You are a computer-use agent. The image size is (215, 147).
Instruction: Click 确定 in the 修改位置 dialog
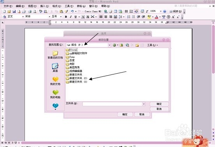(x=159, y=104)
